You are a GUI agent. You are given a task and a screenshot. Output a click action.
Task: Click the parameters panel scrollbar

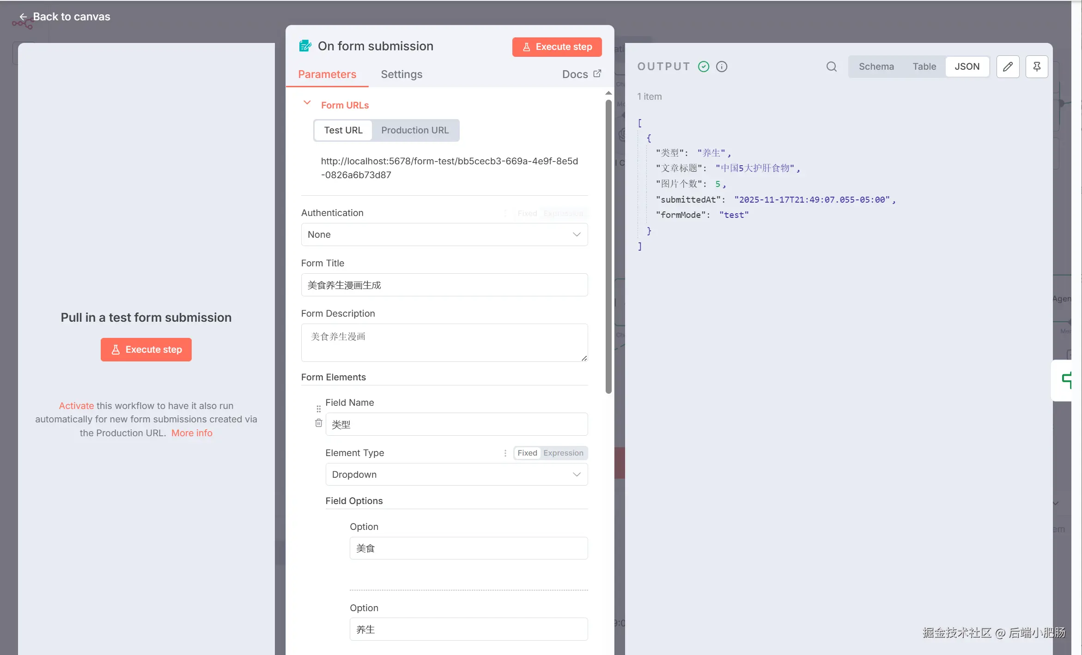pyautogui.click(x=608, y=246)
